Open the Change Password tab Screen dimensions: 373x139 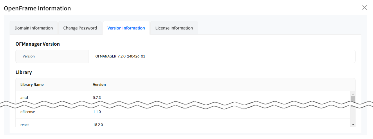80,28
